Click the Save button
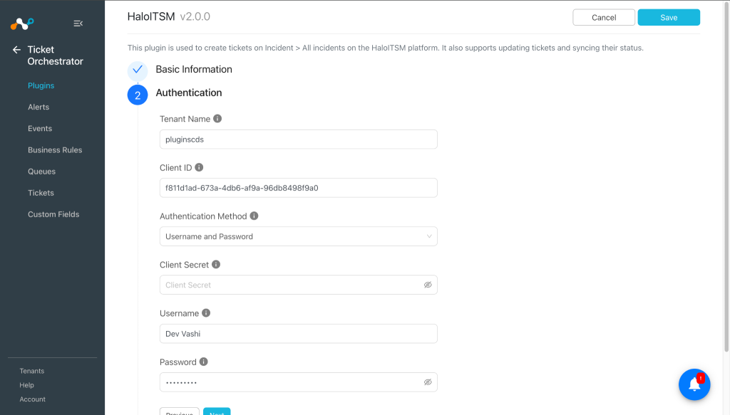 point(669,17)
